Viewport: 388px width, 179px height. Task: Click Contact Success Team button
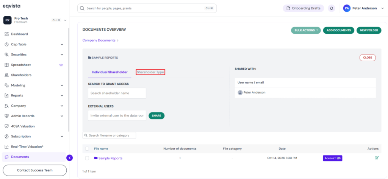(x=34, y=170)
